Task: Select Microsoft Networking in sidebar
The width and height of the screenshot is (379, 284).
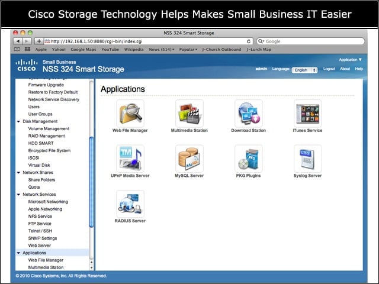Action: click(x=48, y=202)
